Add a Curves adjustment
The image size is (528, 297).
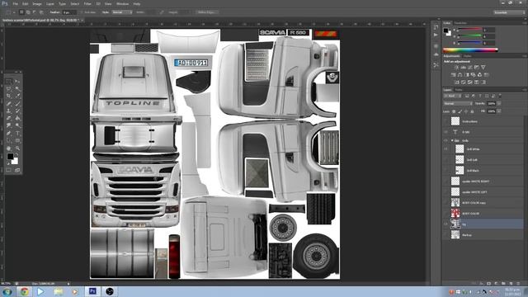470,68
